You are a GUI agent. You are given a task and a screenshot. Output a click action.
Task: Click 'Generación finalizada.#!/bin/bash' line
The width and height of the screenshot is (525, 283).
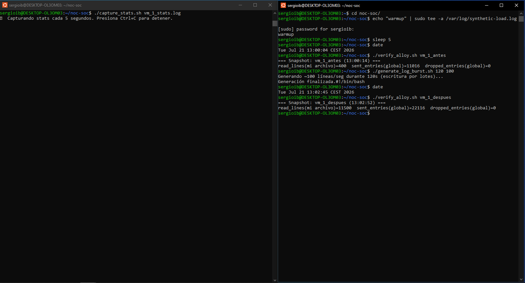[321, 82]
